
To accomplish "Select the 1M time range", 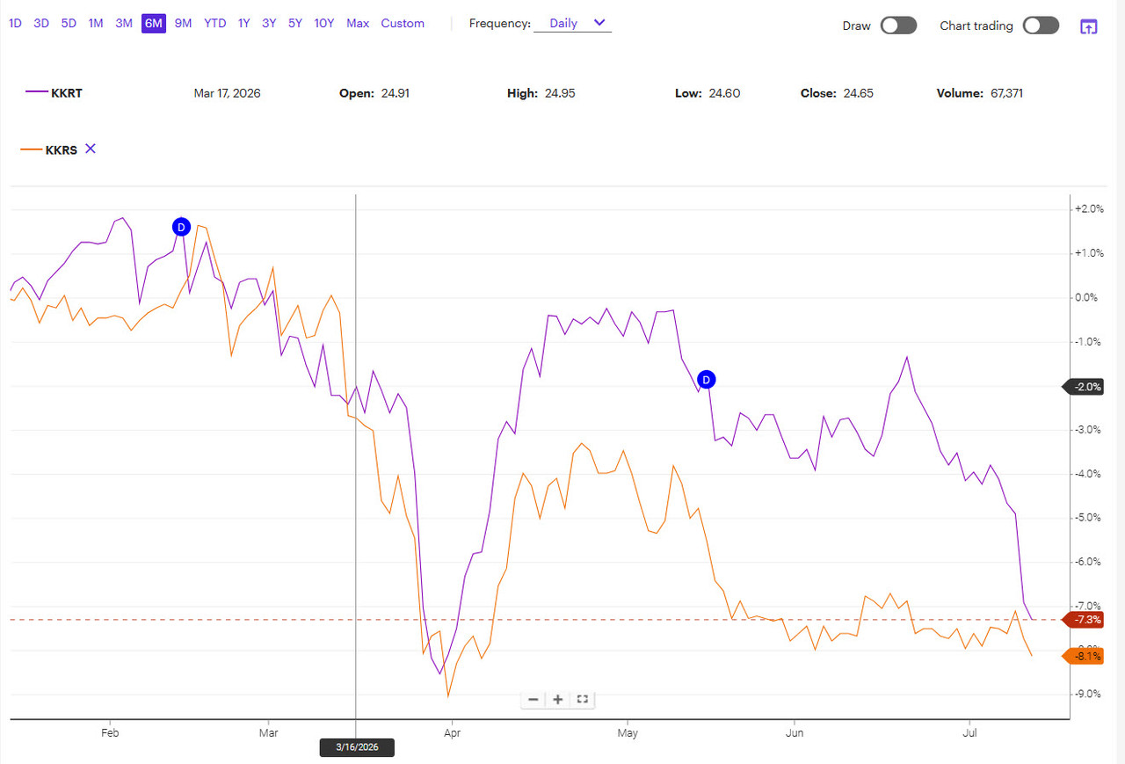I will click(96, 24).
